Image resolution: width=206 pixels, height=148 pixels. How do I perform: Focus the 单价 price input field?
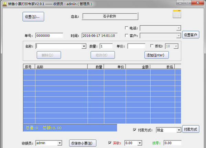coord(137,46)
